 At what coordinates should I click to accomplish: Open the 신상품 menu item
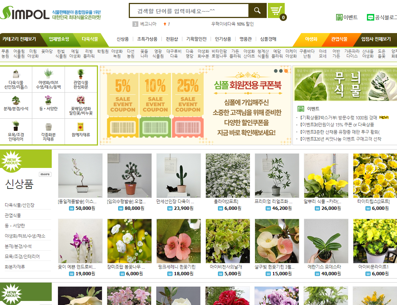pos(123,39)
